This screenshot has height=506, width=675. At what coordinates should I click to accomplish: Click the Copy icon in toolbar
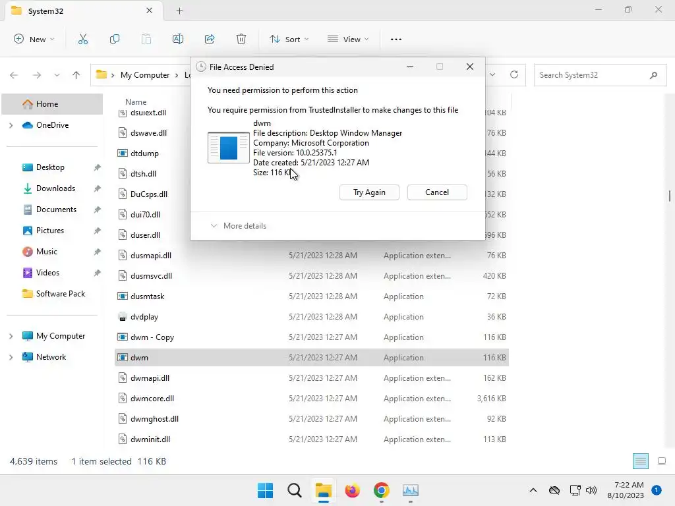(x=115, y=39)
